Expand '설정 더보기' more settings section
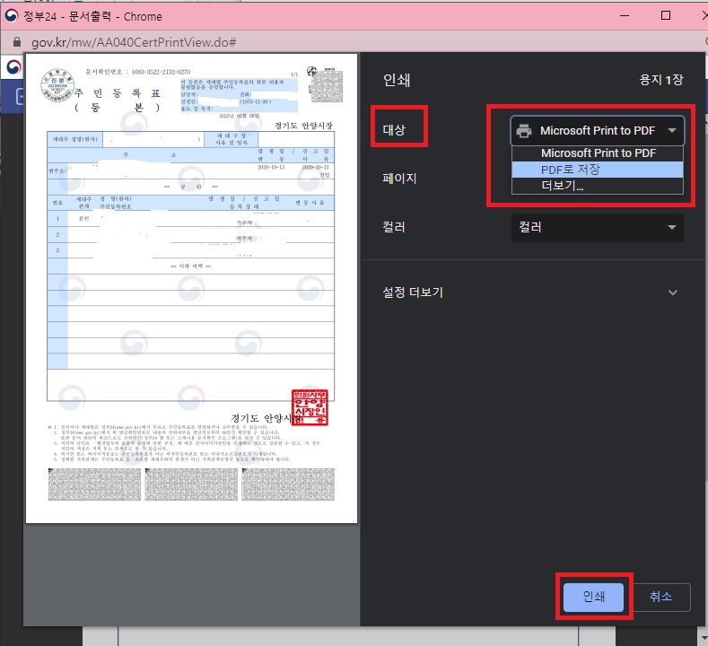 coord(529,292)
